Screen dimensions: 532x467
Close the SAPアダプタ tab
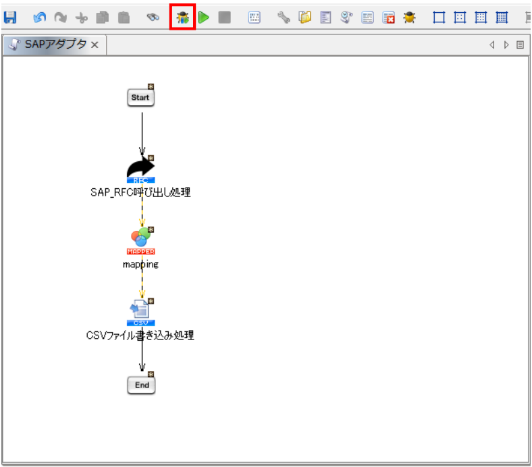pos(95,45)
